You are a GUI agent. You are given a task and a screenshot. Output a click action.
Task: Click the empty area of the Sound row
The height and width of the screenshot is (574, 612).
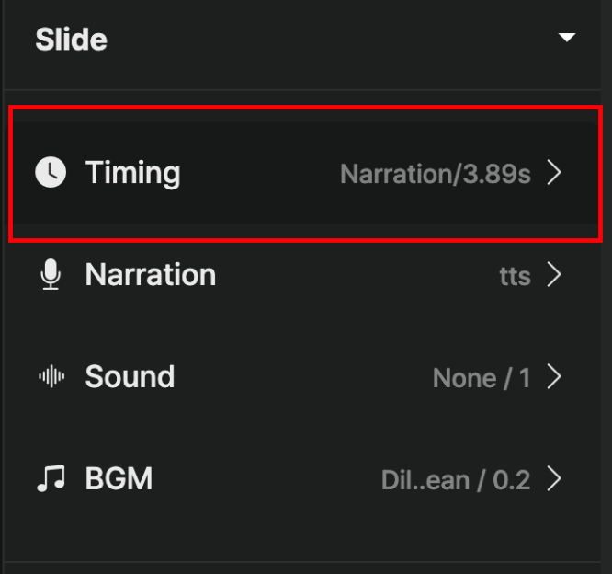(303, 376)
